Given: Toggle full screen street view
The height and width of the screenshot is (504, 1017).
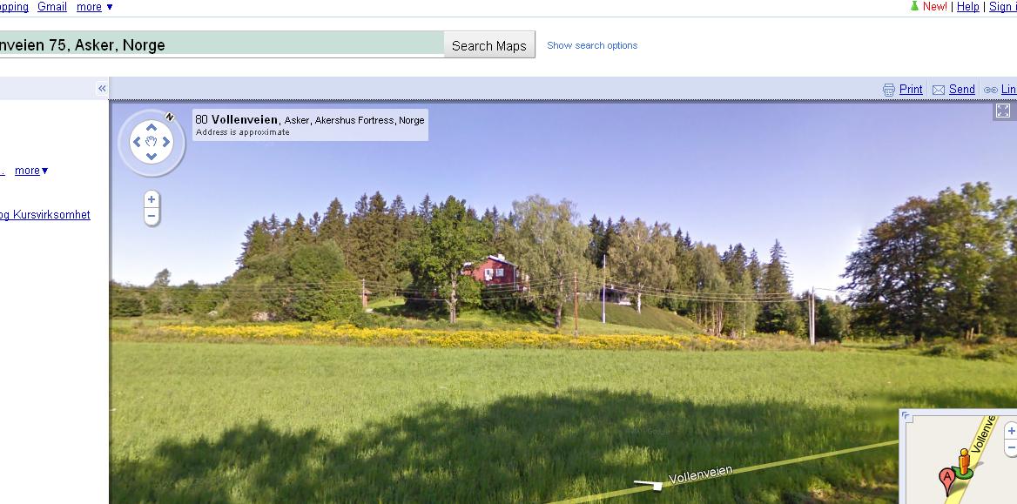Looking at the screenshot, I should tap(1003, 111).
